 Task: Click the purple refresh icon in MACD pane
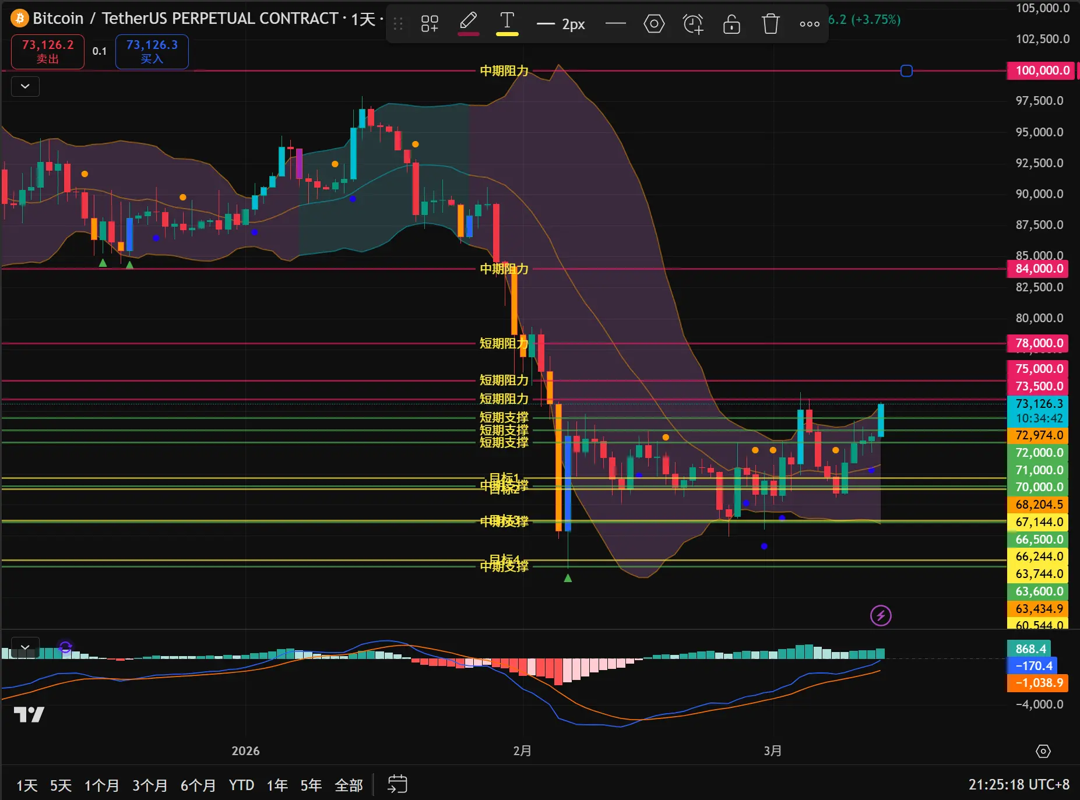[x=65, y=647]
